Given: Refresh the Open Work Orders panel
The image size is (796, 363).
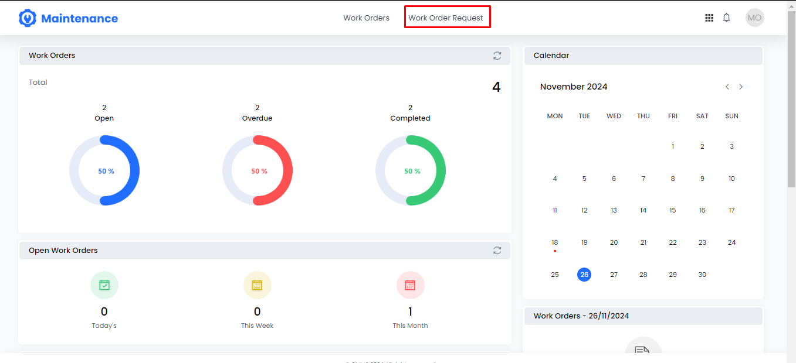Looking at the screenshot, I should coord(497,251).
